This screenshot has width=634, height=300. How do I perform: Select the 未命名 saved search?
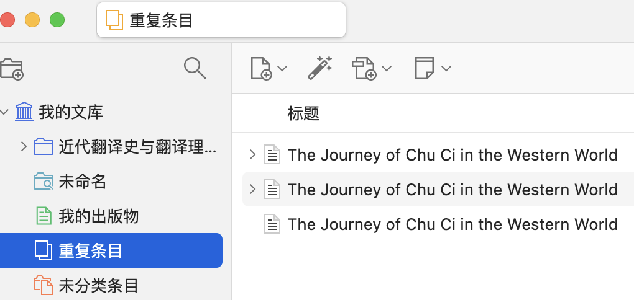point(83,182)
